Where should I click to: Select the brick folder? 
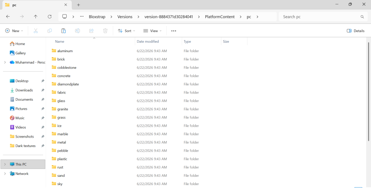click(x=58, y=59)
